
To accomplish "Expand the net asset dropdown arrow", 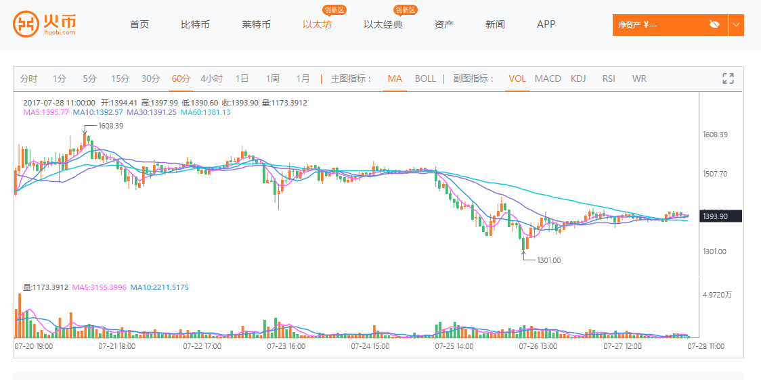I will [x=736, y=25].
